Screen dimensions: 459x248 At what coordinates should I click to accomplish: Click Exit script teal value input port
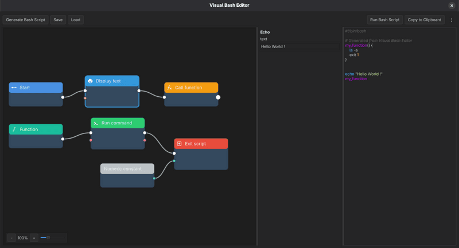pyautogui.click(x=174, y=161)
